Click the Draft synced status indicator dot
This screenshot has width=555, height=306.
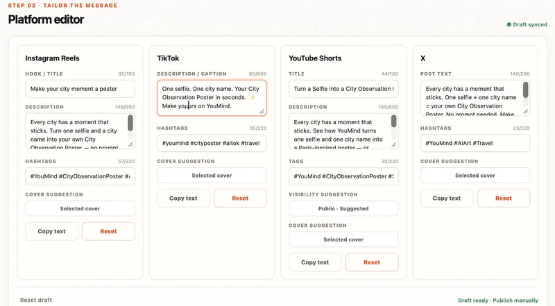tap(509, 24)
